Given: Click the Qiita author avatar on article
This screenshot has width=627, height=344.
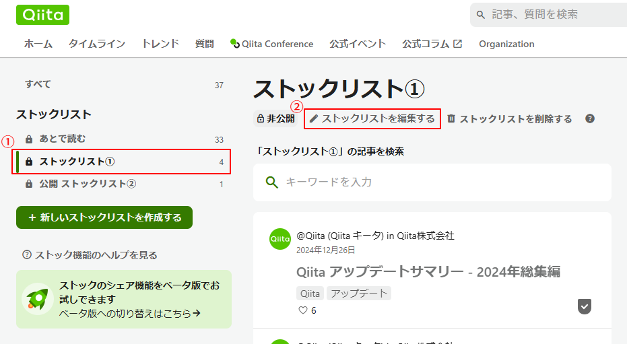Looking at the screenshot, I should pos(280,239).
